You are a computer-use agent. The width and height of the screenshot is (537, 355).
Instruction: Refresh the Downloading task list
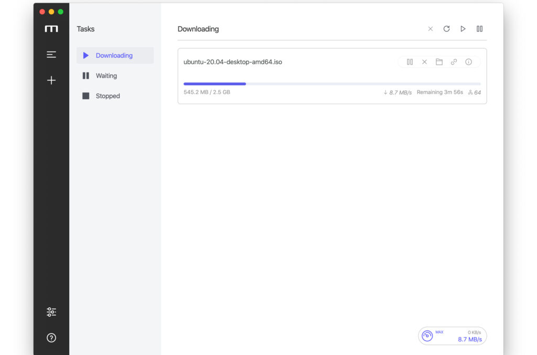pos(446,29)
